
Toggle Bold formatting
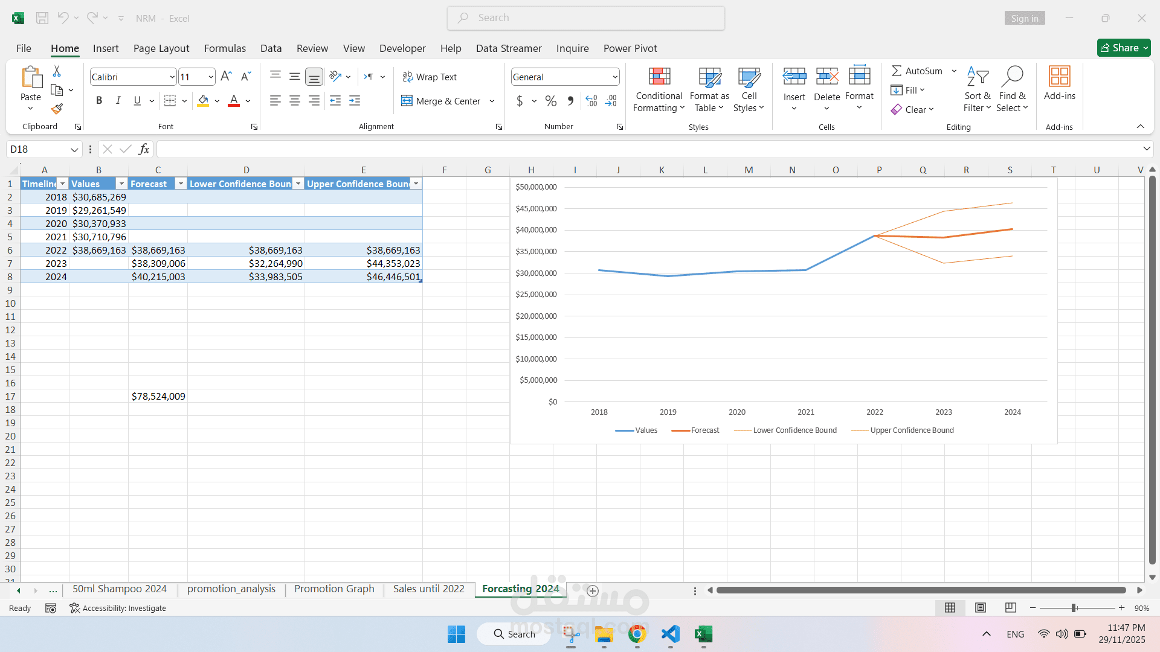click(x=99, y=101)
